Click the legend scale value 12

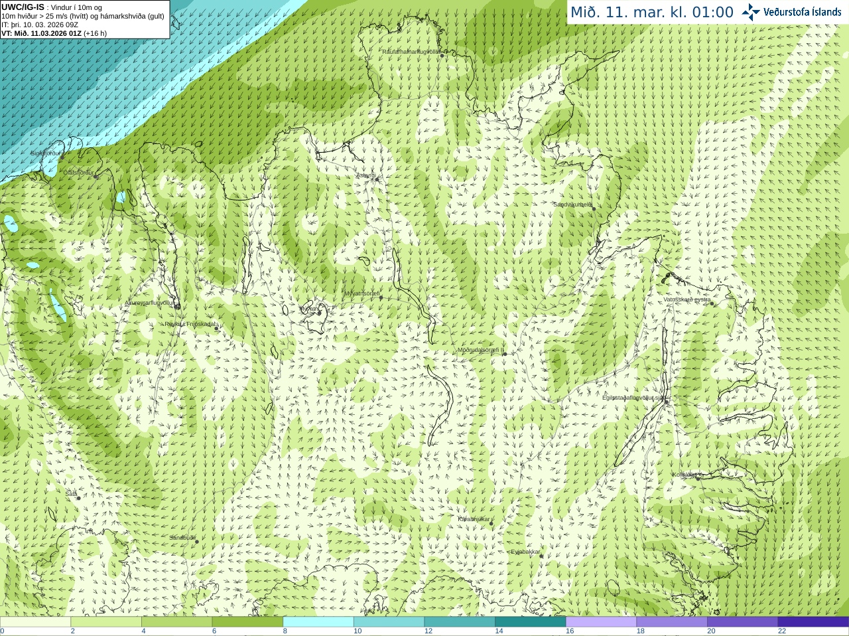[428, 631]
